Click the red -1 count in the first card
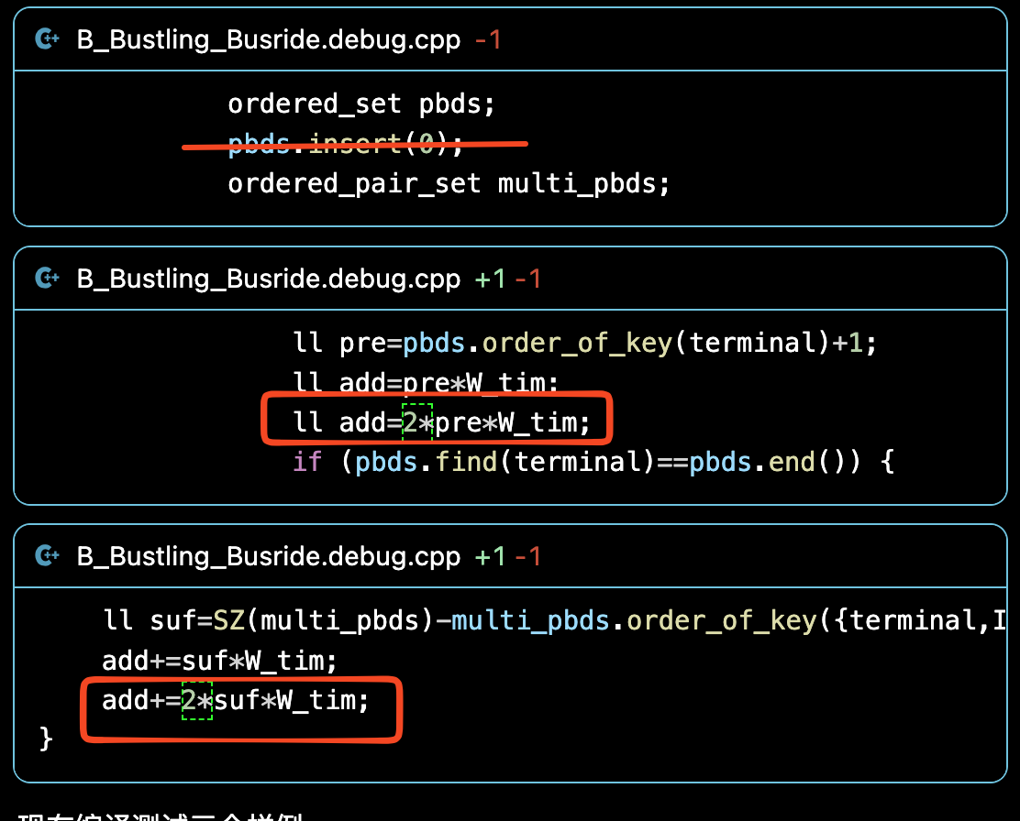This screenshot has height=821, width=1020. pos(487,40)
